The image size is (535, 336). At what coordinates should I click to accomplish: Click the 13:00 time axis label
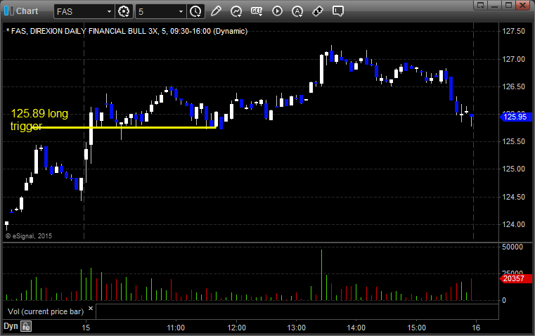pyautogui.click(x=296, y=328)
